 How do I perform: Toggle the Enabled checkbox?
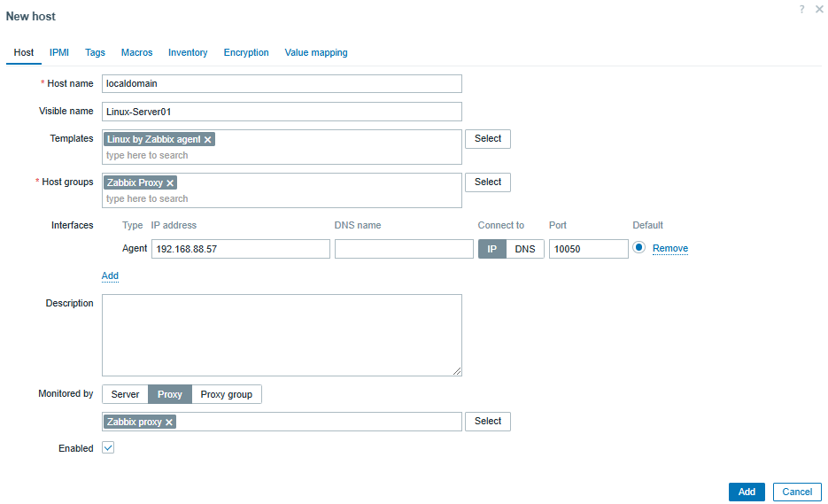pyautogui.click(x=108, y=448)
